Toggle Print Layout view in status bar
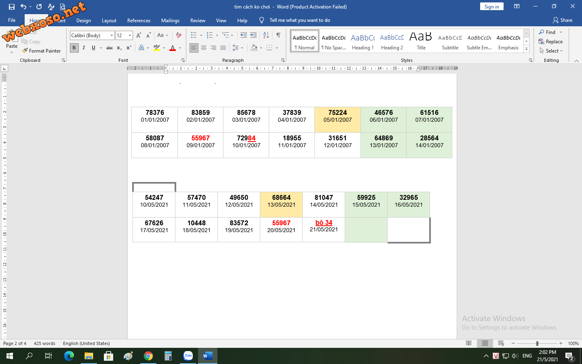This screenshot has height=364, width=582. tap(485, 343)
